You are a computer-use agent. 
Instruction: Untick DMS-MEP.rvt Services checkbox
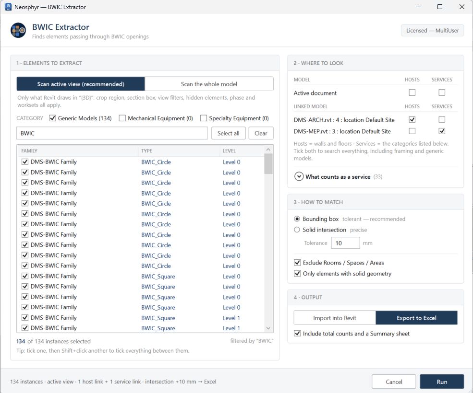tap(442, 131)
